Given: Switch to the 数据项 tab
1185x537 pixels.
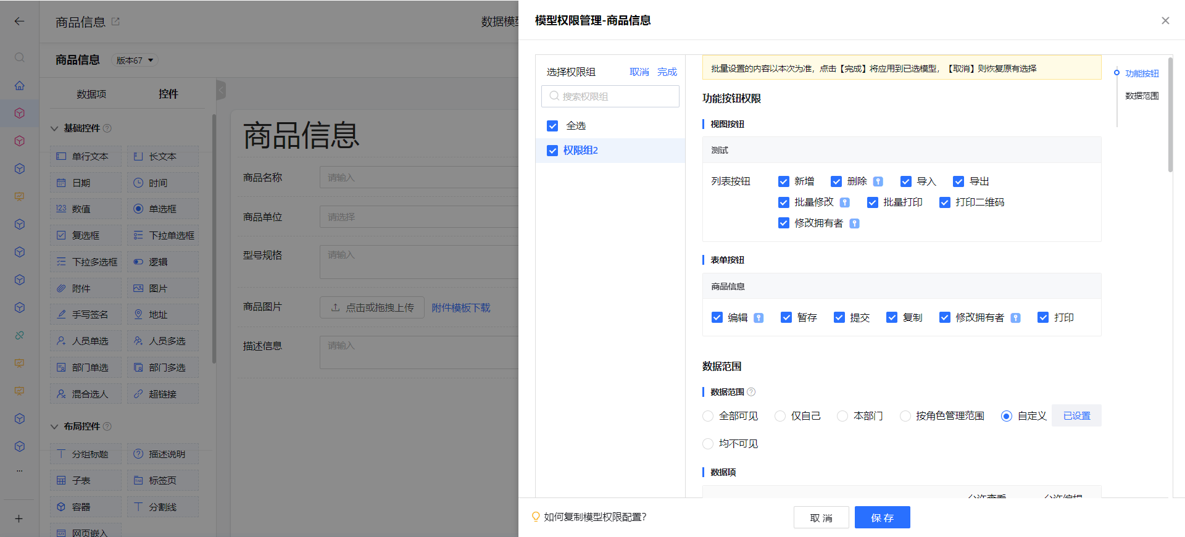Looking at the screenshot, I should 91,94.
